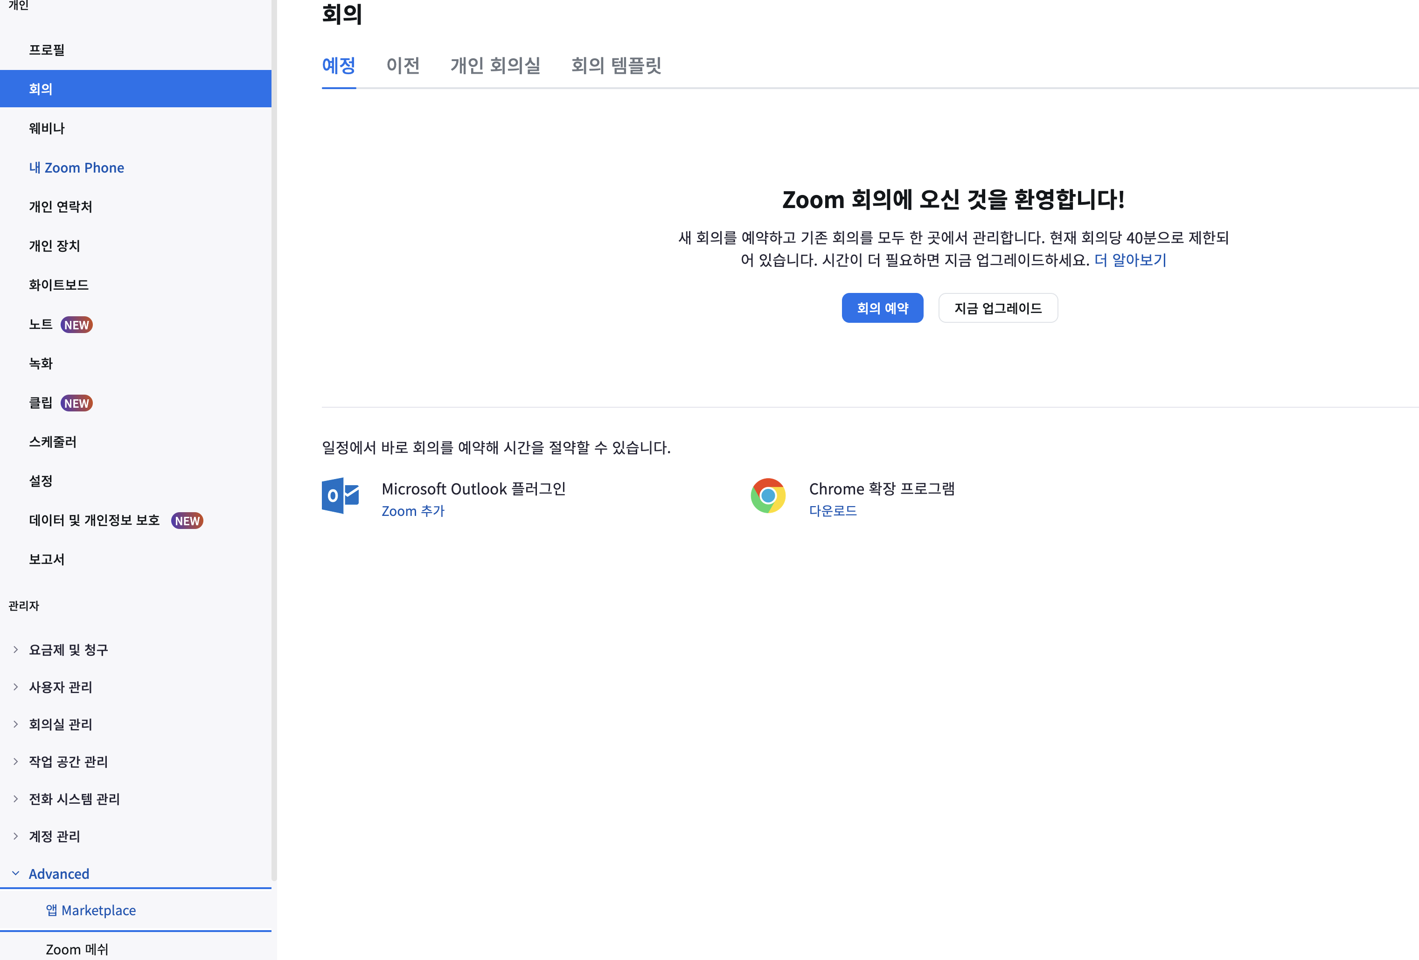Click the 사용자 관리 label
This screenshot has height=960, width=1419.
coord(61,687)
